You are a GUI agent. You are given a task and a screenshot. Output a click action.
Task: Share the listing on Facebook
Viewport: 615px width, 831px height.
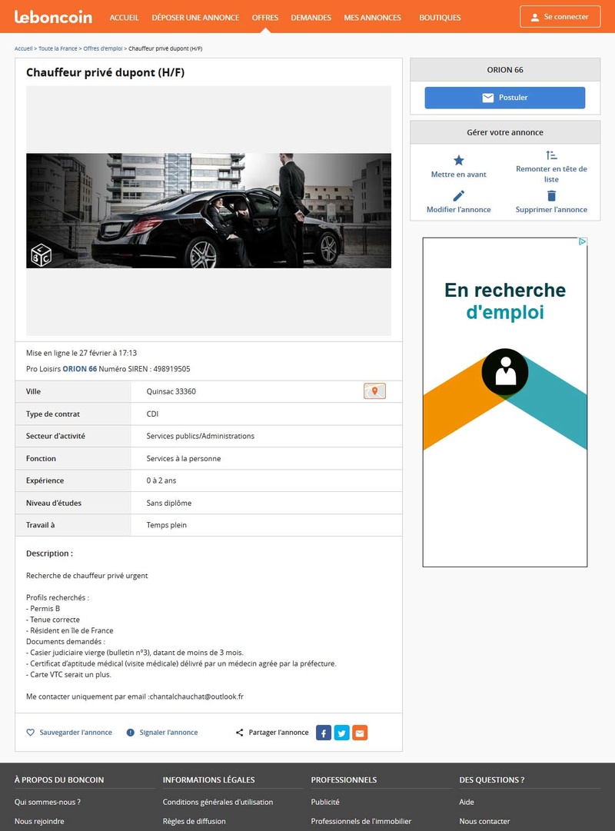324,733
